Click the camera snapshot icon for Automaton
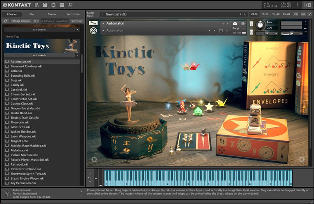This screenshot has height=204, width=314. (x=235, y=24)
